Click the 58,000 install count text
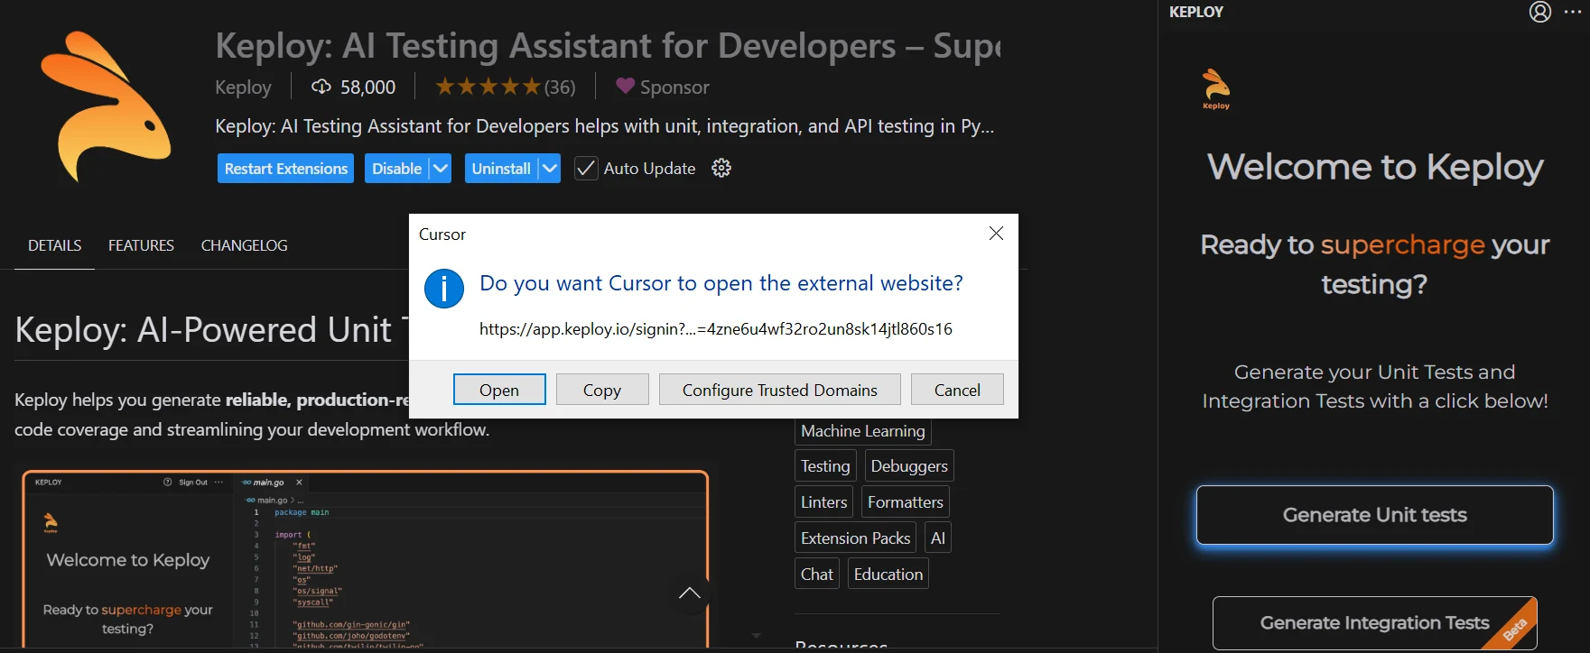 tap(367, 87)
